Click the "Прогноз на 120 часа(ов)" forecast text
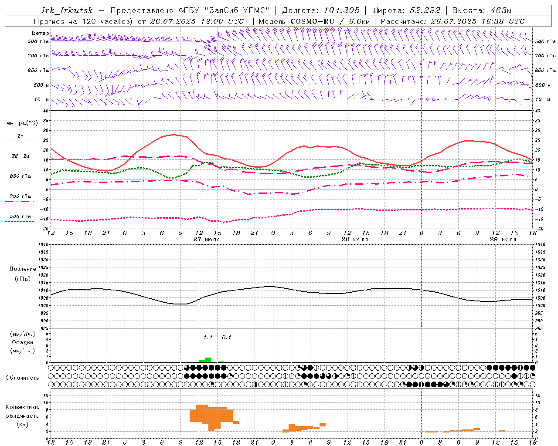The height and width of the screenshot is (446, 558). tap(84, 21)
